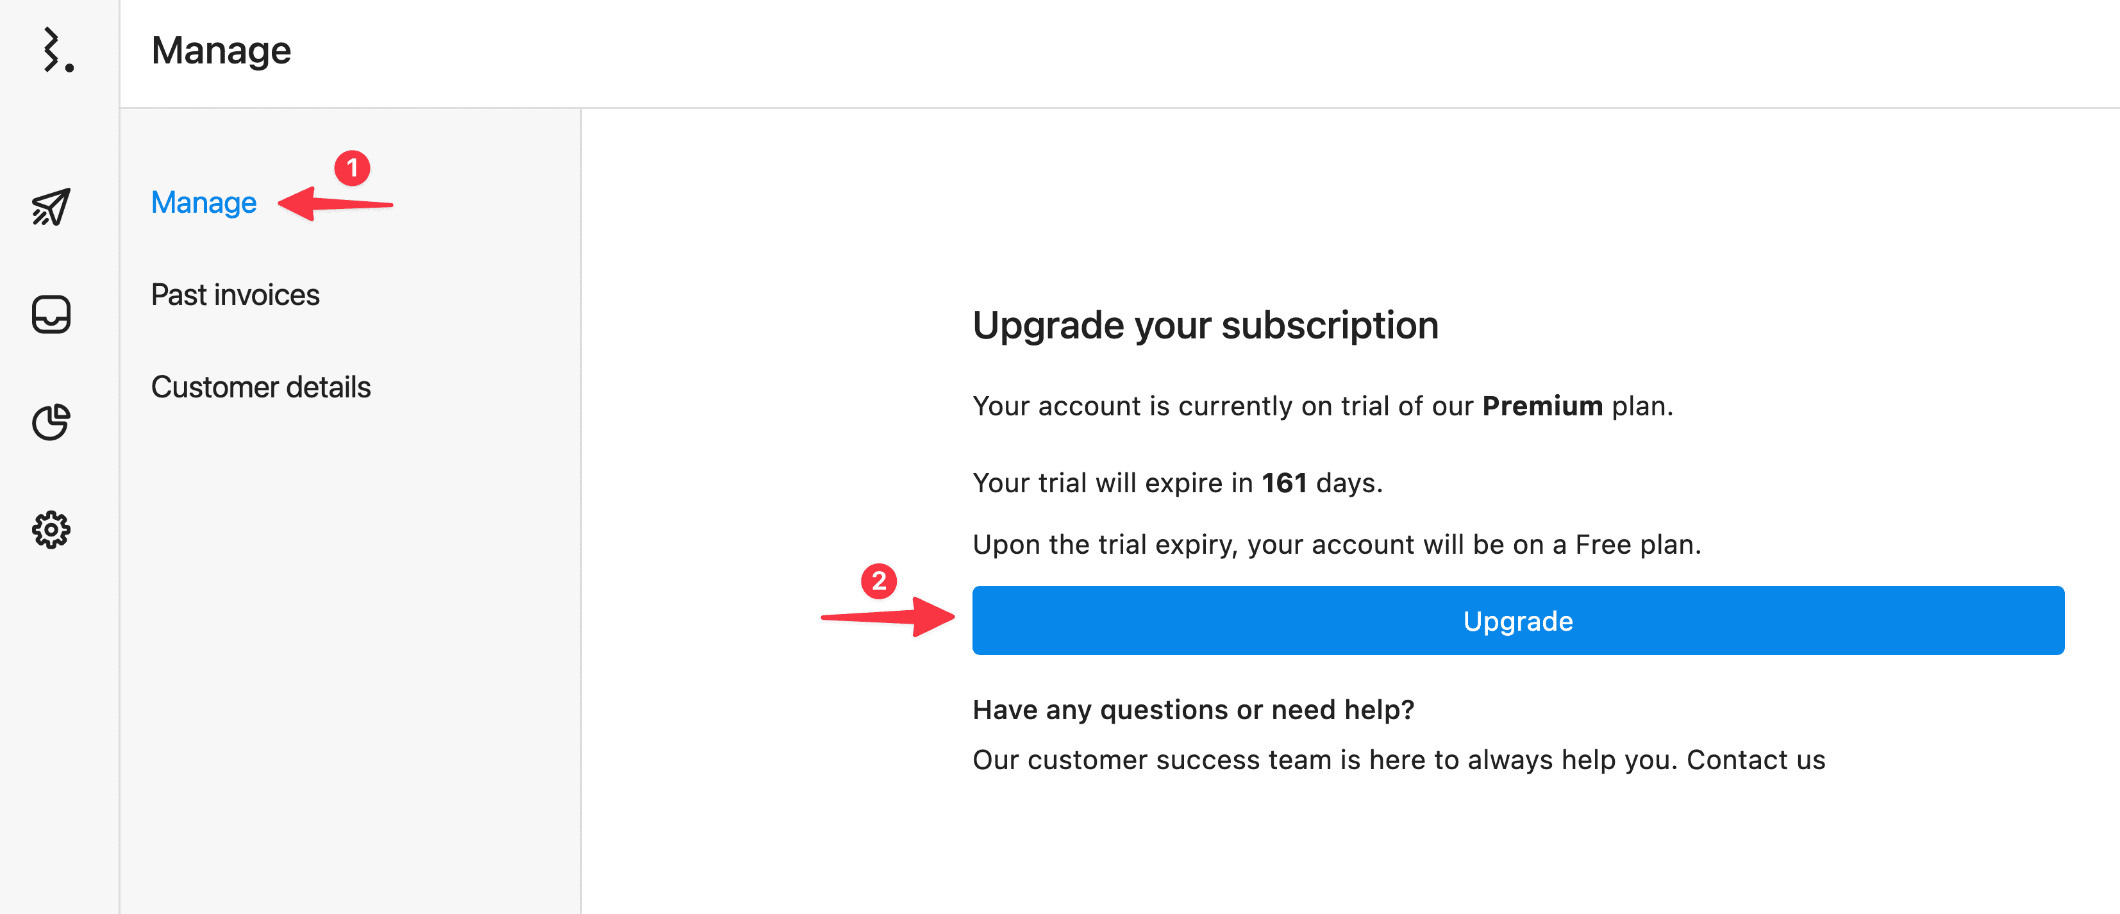
Task: Select the Manage item in billing menu
Action: pos(203,203)
